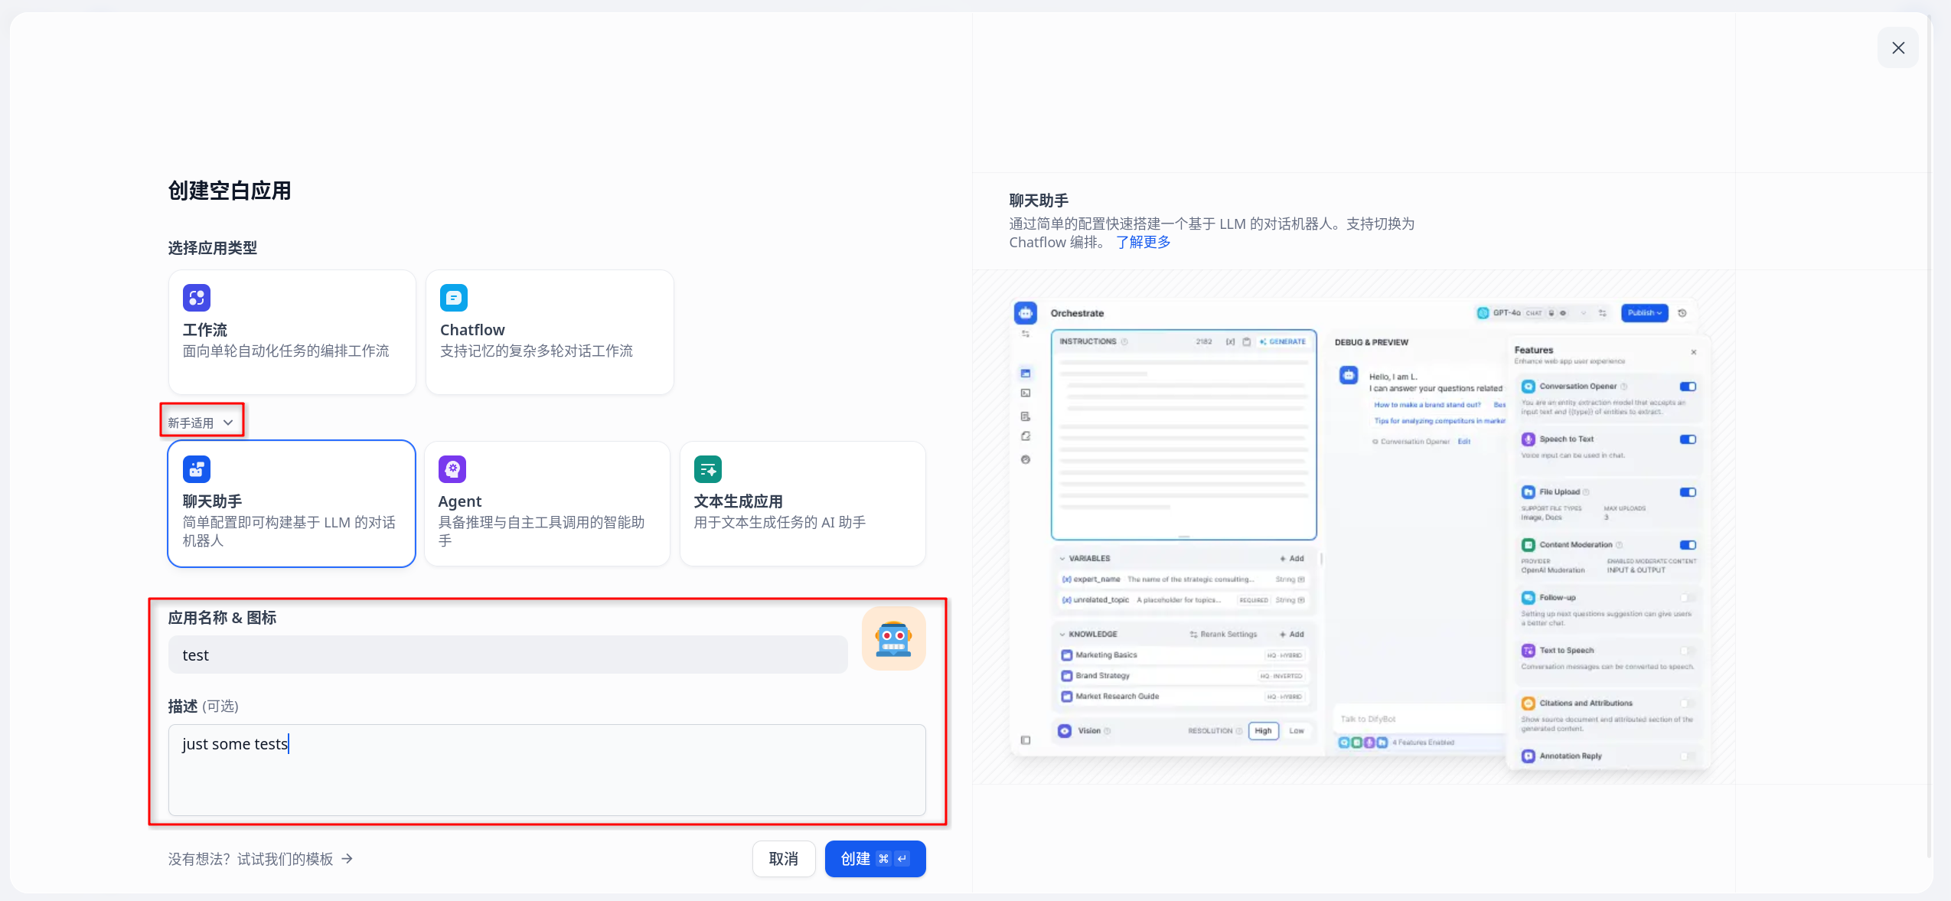The image size is (1951, 901).
Task: Collapse the 新手适用 beginner section
Action: click(201, 423)
